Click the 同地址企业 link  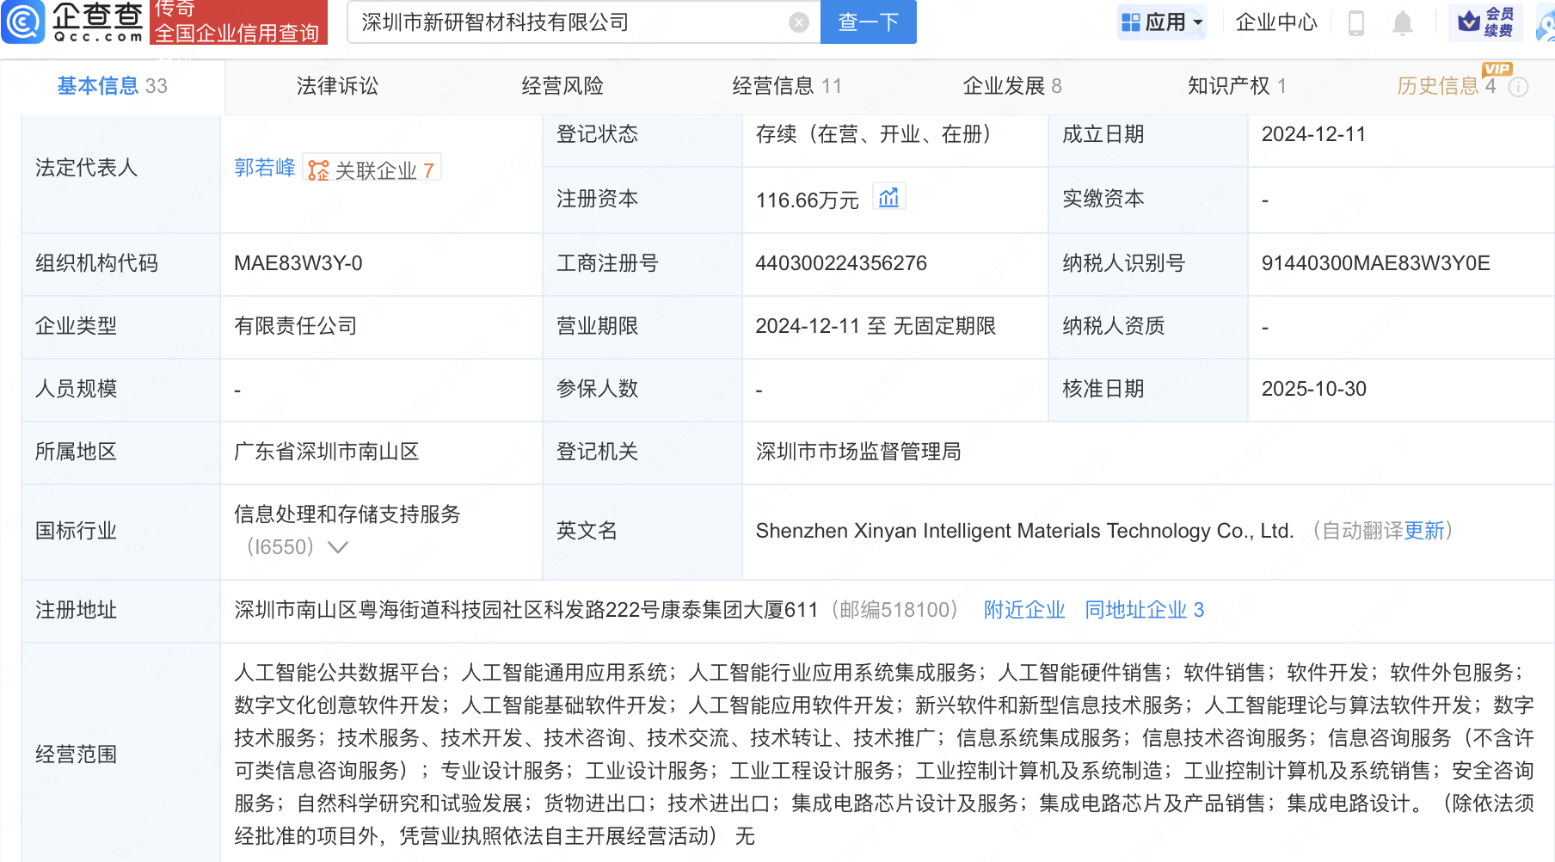(x=1144, y=610)
